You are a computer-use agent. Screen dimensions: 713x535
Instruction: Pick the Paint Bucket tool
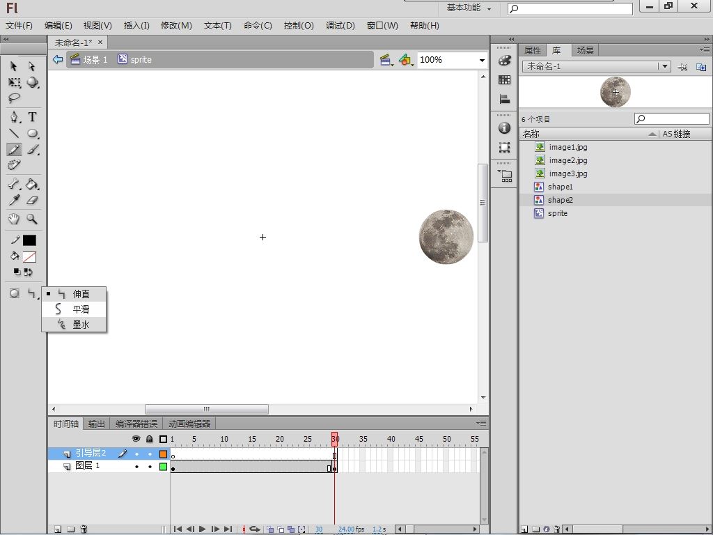point(32,185)
